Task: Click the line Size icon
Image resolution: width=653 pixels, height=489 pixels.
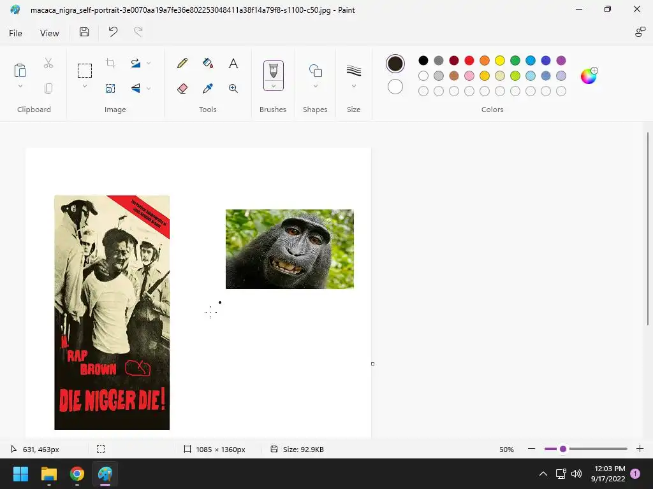Action: pyautogui.click(x=353, y=70)
